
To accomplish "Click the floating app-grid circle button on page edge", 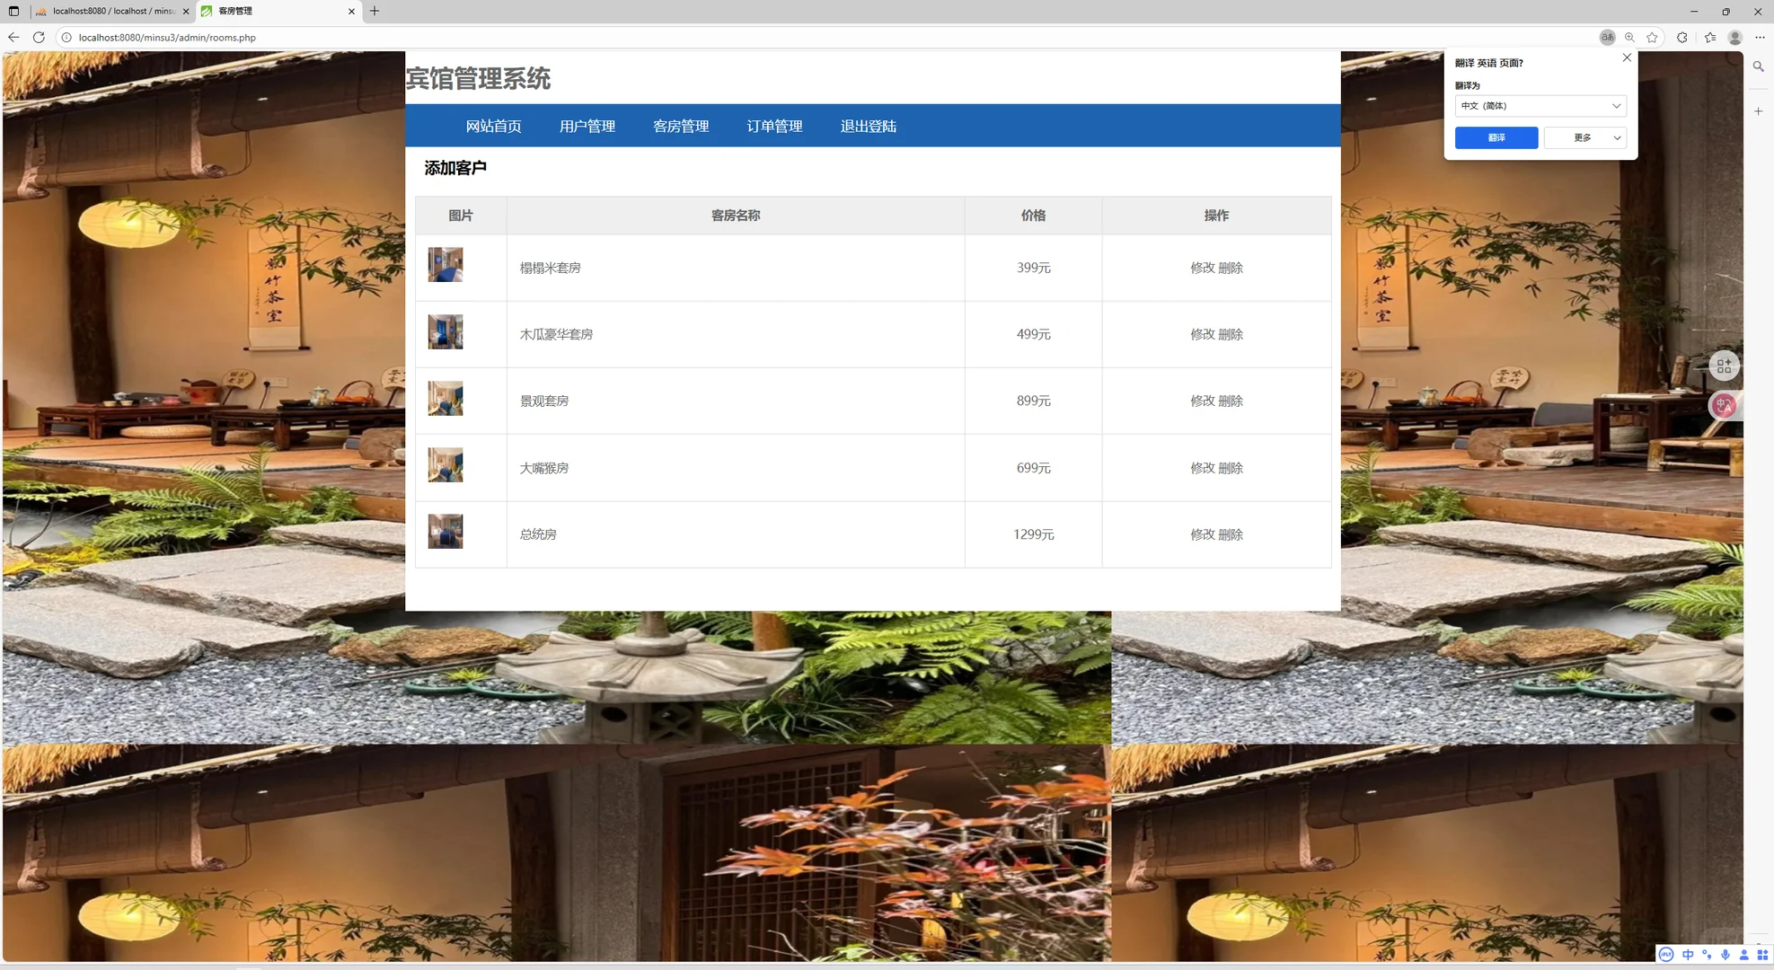I will tap(1724, 366).
